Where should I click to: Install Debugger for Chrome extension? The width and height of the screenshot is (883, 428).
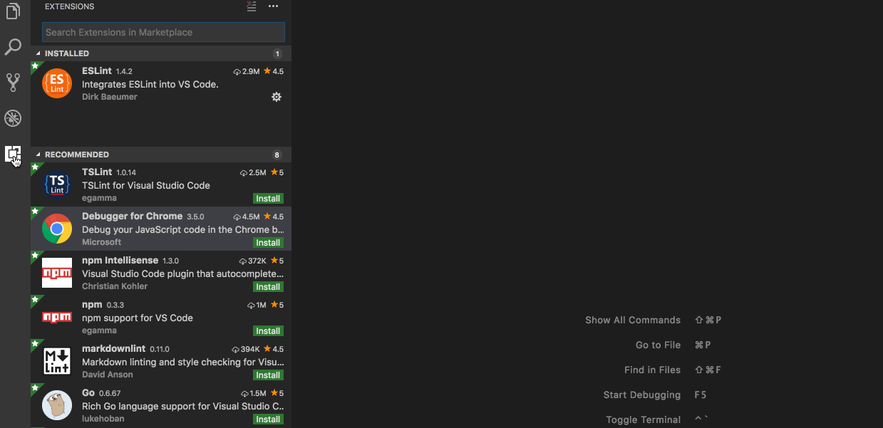268,243
